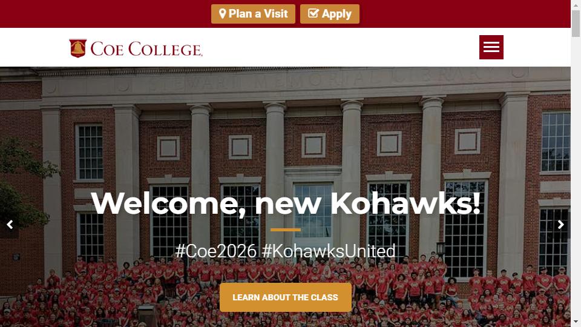
Task: Click the vertical scrollbar thumb
Action: click(x=576, y=23)
